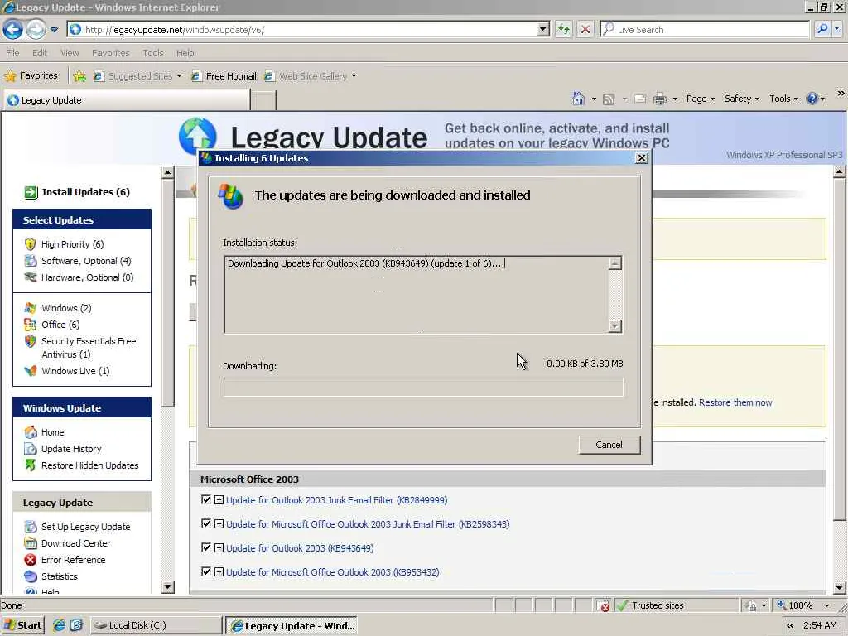
Task: Click the Error Reference red X icon
Action: (31, 560)
